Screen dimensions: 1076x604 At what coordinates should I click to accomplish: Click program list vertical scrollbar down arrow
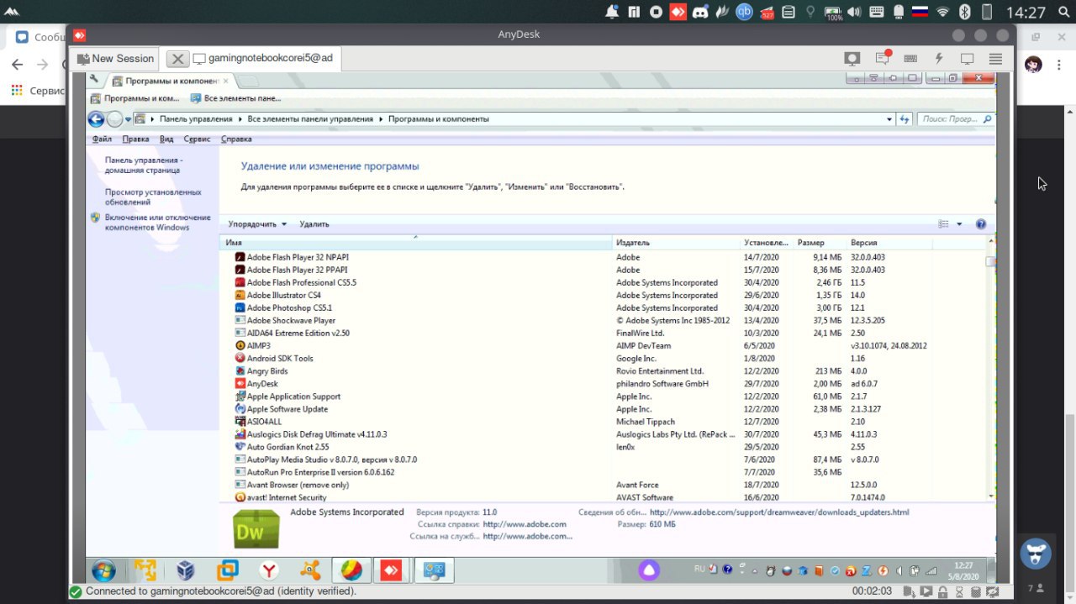click(x=990, y=496)
